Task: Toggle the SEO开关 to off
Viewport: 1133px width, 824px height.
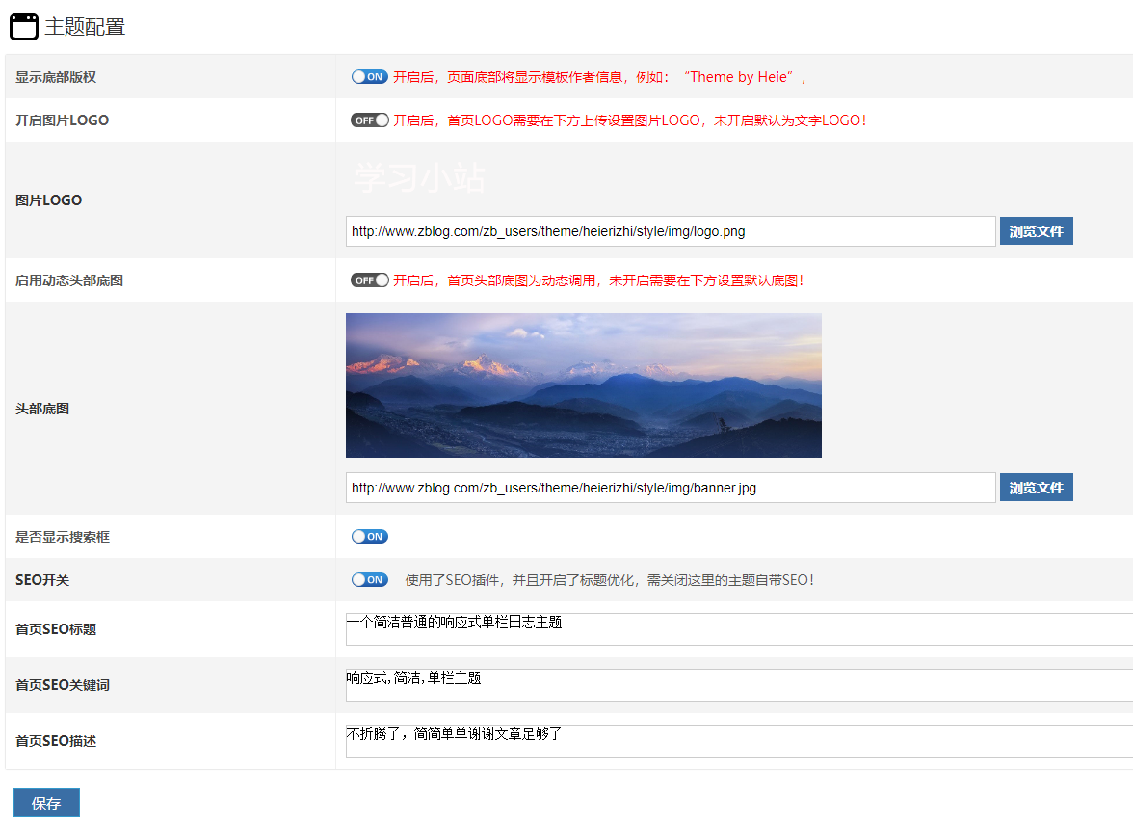Action: pos(369,579)
